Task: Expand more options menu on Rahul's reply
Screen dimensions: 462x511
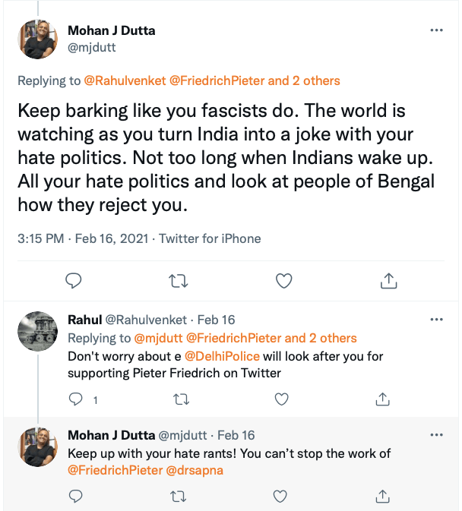Action: click(436, 320)
